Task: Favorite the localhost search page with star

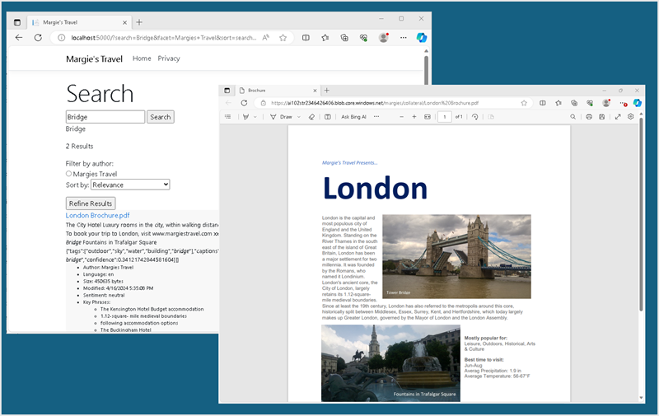Action: pos(283,38)
